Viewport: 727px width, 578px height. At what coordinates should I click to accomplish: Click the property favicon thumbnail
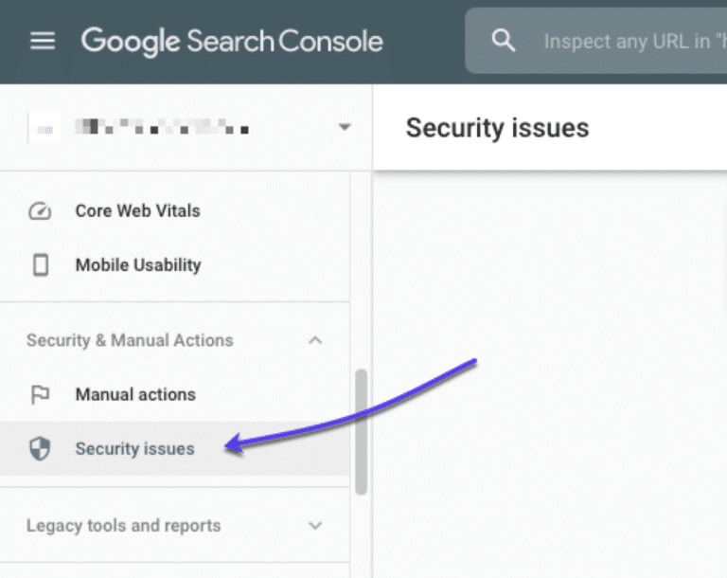(x=44, y=127)
